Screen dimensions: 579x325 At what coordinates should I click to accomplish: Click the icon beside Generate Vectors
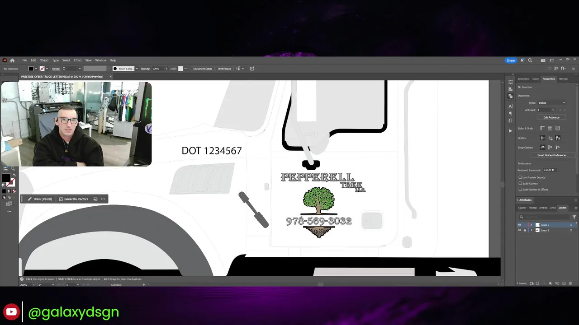(95, 199)
